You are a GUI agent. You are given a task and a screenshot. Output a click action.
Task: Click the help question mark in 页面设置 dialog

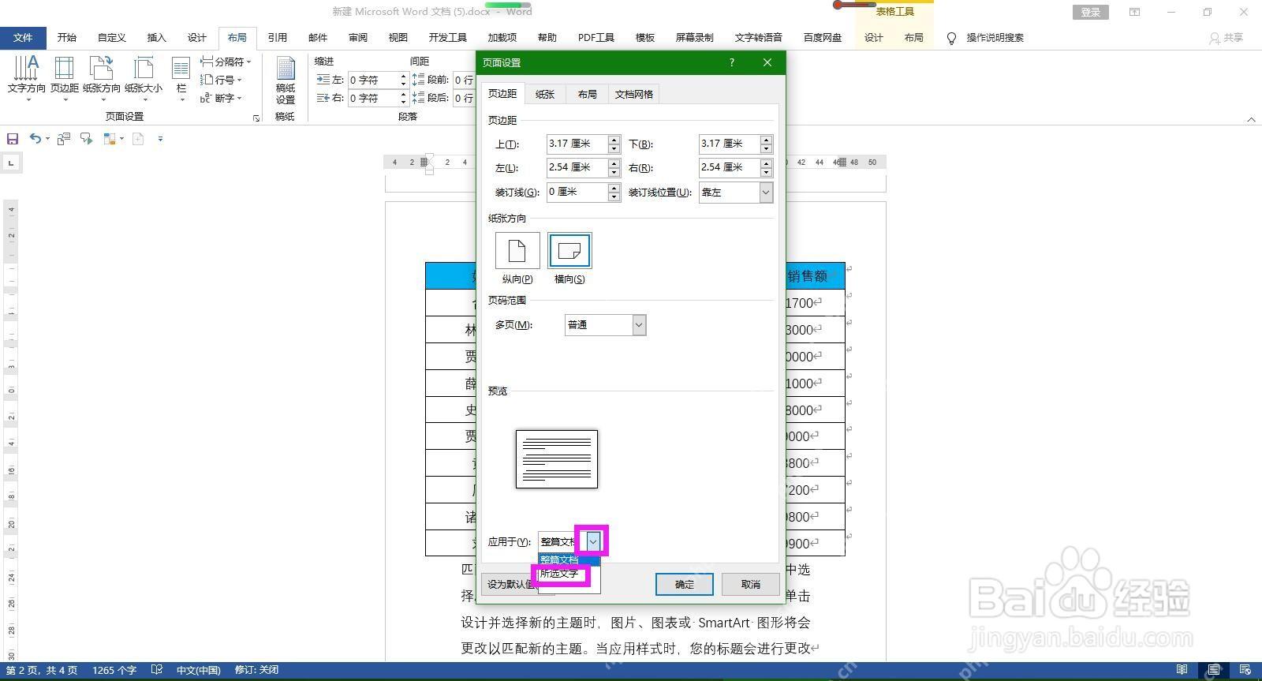coord(731,62)
